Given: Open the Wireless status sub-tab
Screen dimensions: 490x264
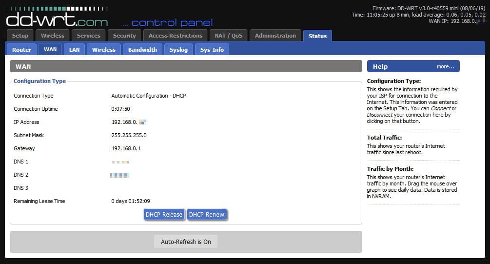Looking at the screenshot, I should click(104, 50).
